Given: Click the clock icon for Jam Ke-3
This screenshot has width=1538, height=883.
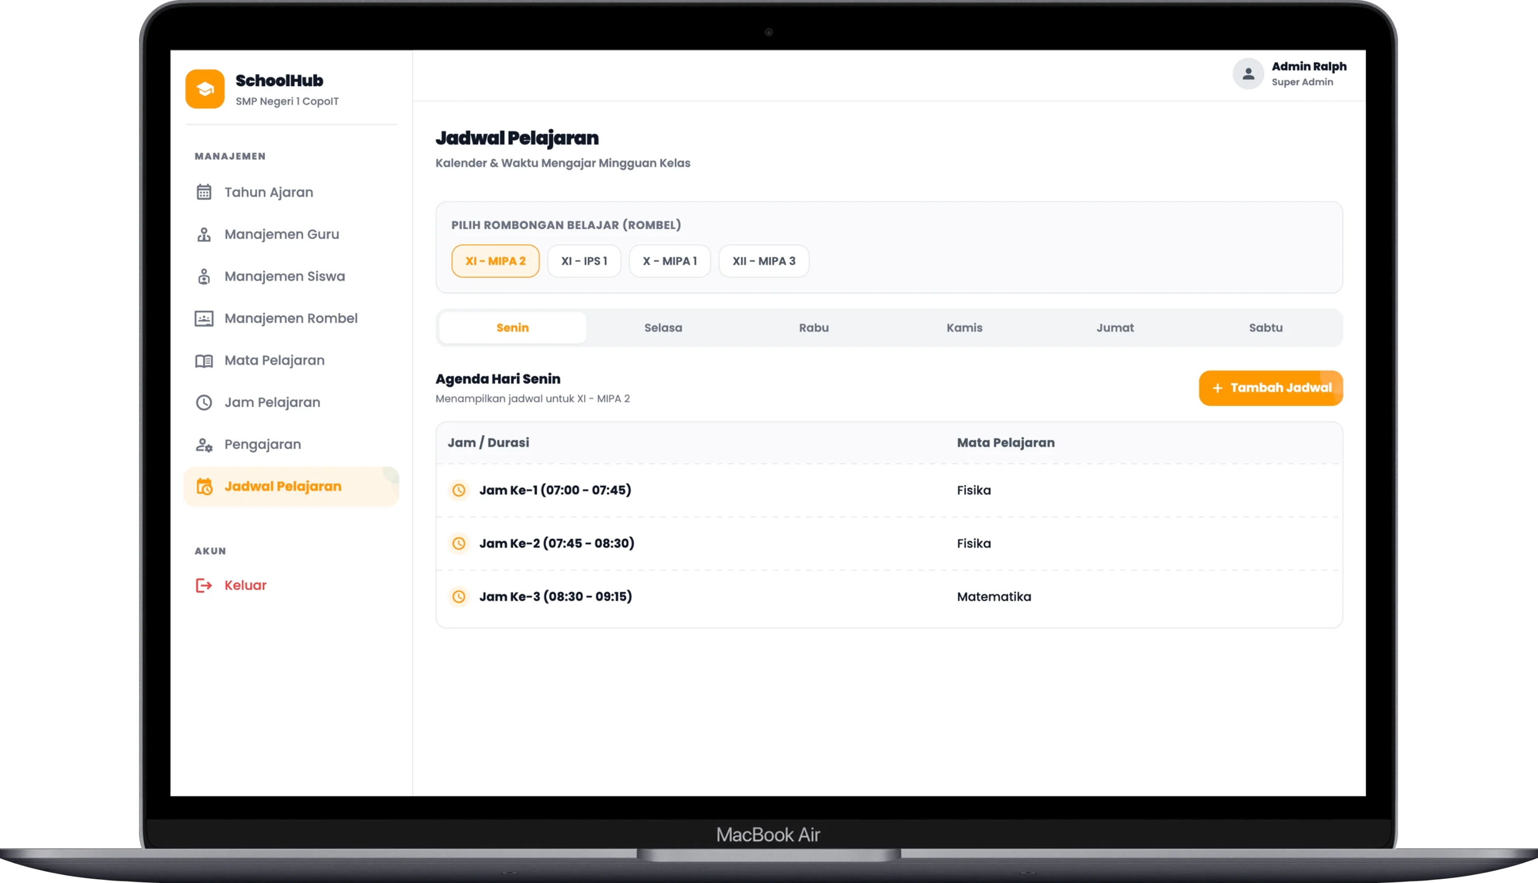Looking at the screenshot, I should click(459, 597).
